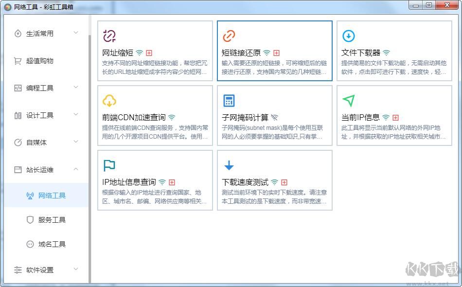Toggle the red add icon on 短链接还原
Image resolution: width=462 pixels, height=287 pixels.
click(277, 52)
